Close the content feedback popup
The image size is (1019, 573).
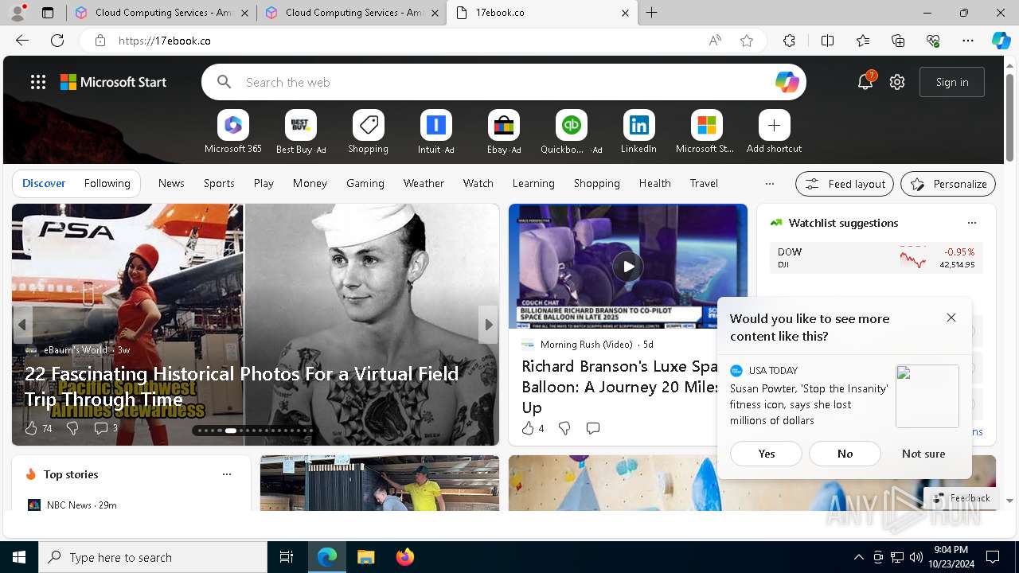951,318
